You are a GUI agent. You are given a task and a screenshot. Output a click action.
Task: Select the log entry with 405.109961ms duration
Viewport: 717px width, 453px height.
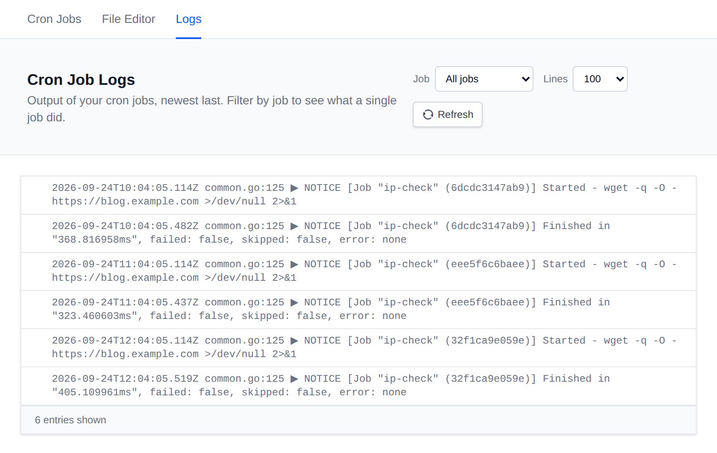[x=358, y=386]
